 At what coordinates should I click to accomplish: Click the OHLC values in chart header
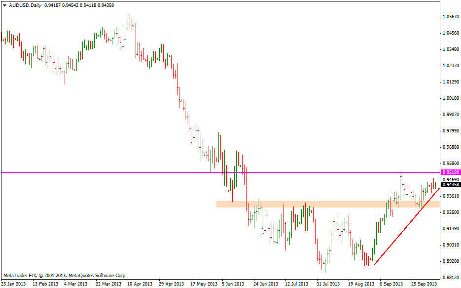tap(79, 5)
